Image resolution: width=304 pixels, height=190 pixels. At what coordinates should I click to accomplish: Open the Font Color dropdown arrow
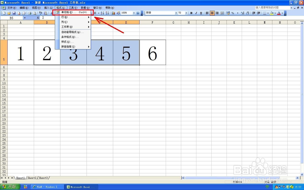tap(282, 13)
